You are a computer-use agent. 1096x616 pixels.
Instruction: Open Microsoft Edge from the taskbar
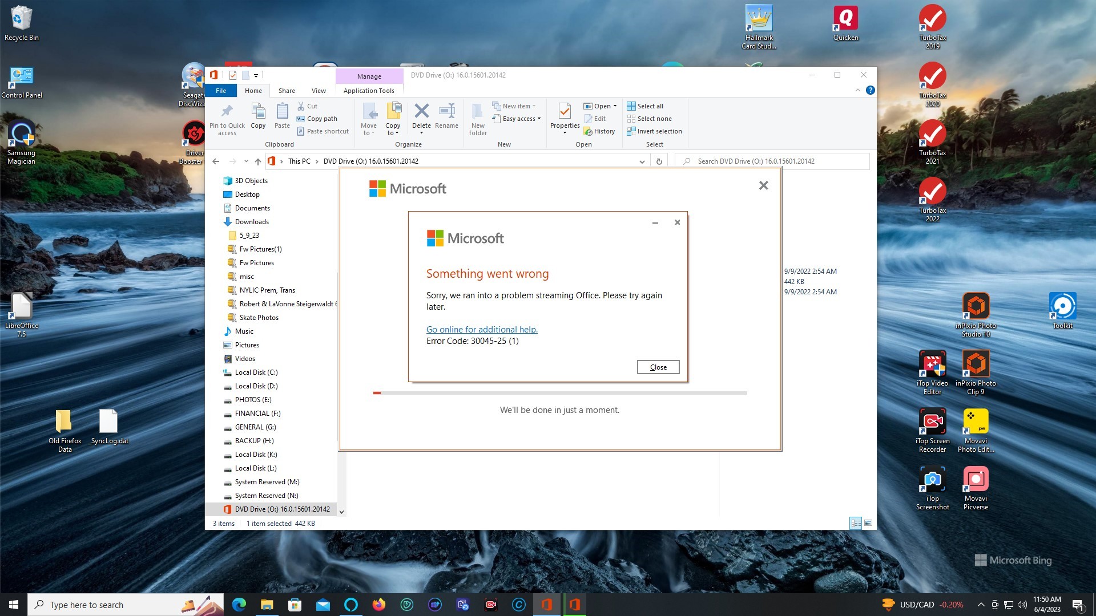coord(239,605)
